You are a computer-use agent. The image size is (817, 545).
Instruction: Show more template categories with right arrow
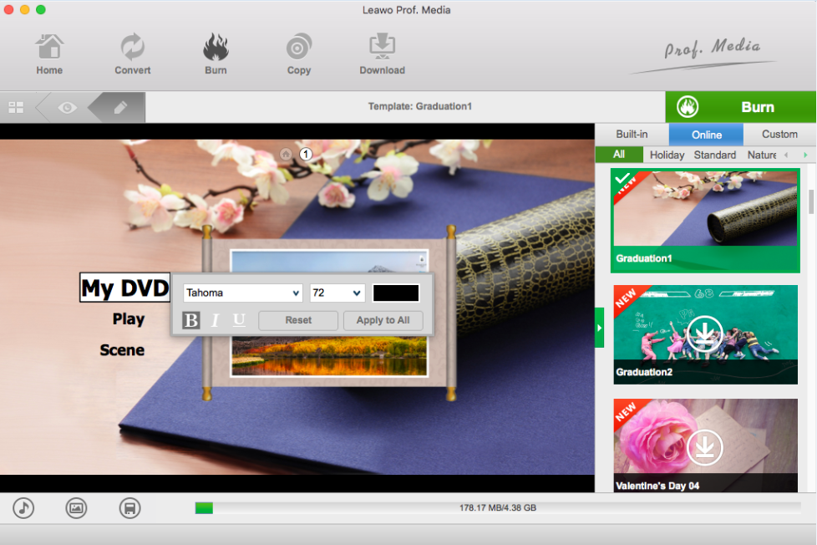coord(805,155)
